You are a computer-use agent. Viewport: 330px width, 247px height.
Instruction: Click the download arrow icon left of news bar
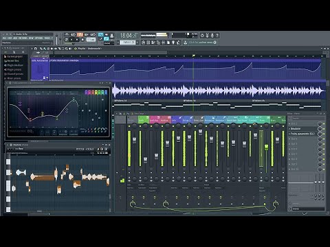185,43
